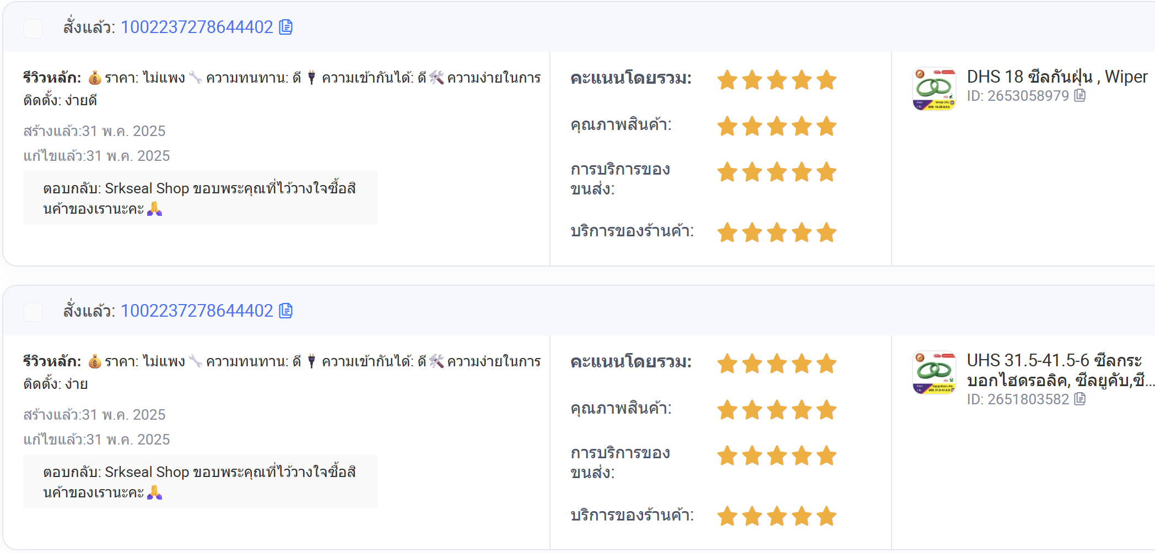
Task: Copy product ID 2653058979 icon
Action: point(1080,96)
